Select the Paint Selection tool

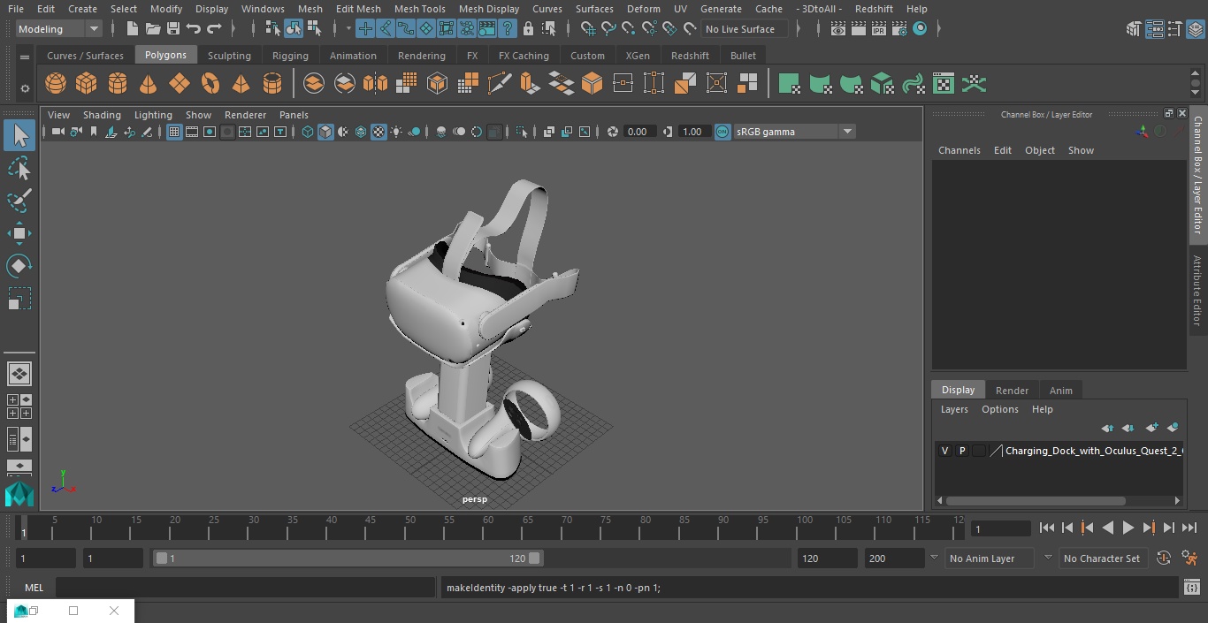click(19, 200)
